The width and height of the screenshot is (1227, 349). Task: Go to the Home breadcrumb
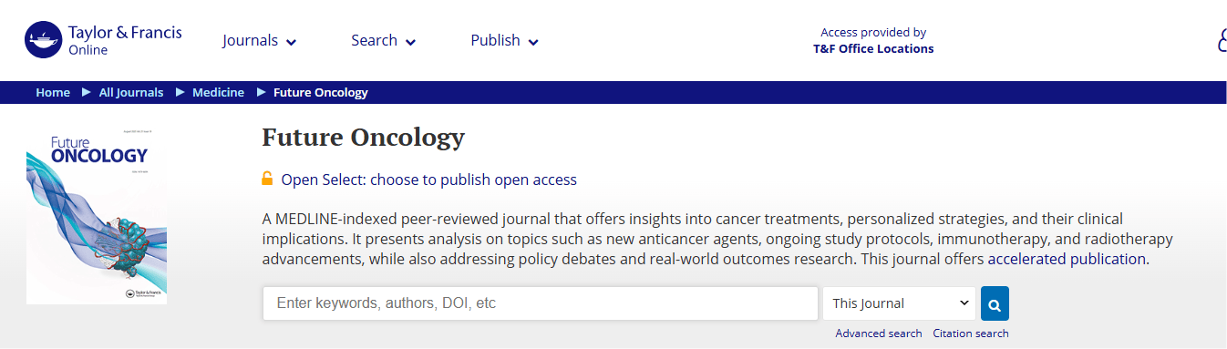click(x=53, y=92)
